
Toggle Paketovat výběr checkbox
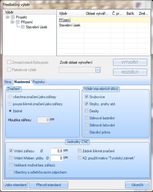pos(9,70)
